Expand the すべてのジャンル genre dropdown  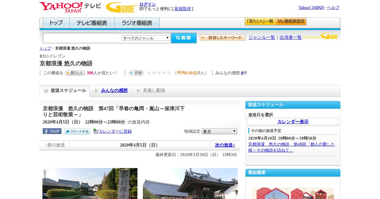point(146,38)
